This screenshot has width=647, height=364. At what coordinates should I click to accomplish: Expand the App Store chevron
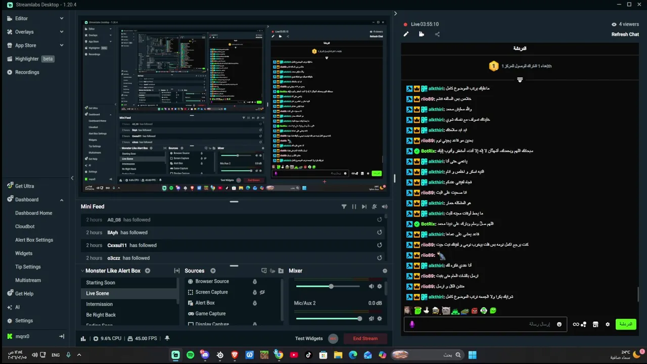[x=62, y=45]
